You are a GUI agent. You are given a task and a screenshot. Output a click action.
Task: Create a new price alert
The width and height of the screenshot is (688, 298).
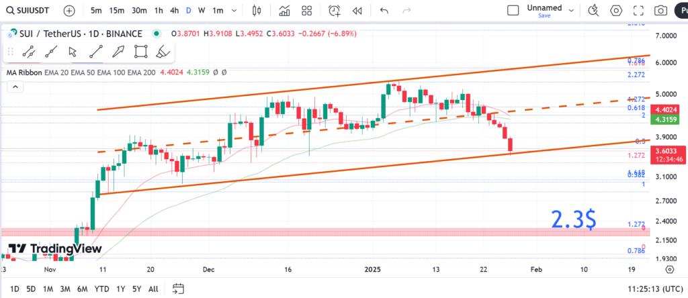334,11
